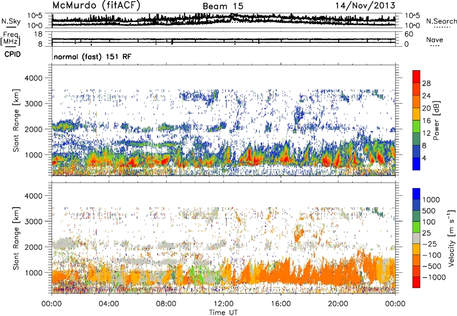Click 'Slant Range [km]' label of velocity panel

pyautogui.click(x=16, y=238)
